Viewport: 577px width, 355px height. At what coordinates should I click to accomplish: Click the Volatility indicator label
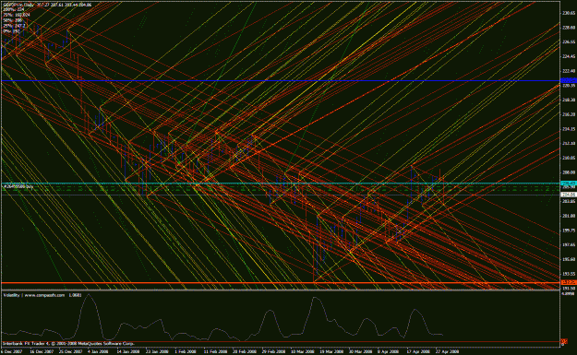click(42, 295)
